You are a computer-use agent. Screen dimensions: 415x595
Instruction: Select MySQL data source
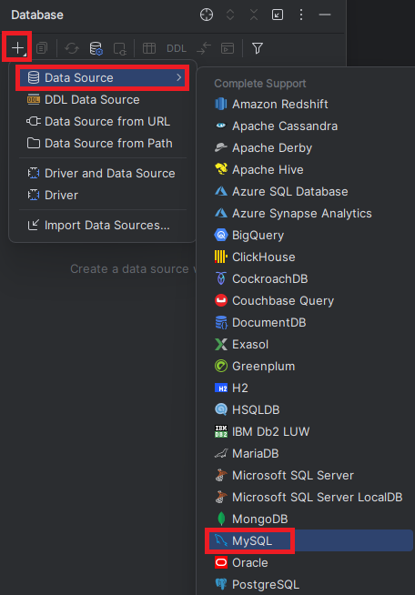[x=309, y=540]
